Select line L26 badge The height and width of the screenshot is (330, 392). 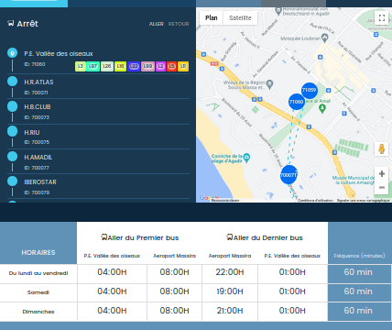(107, 66)
